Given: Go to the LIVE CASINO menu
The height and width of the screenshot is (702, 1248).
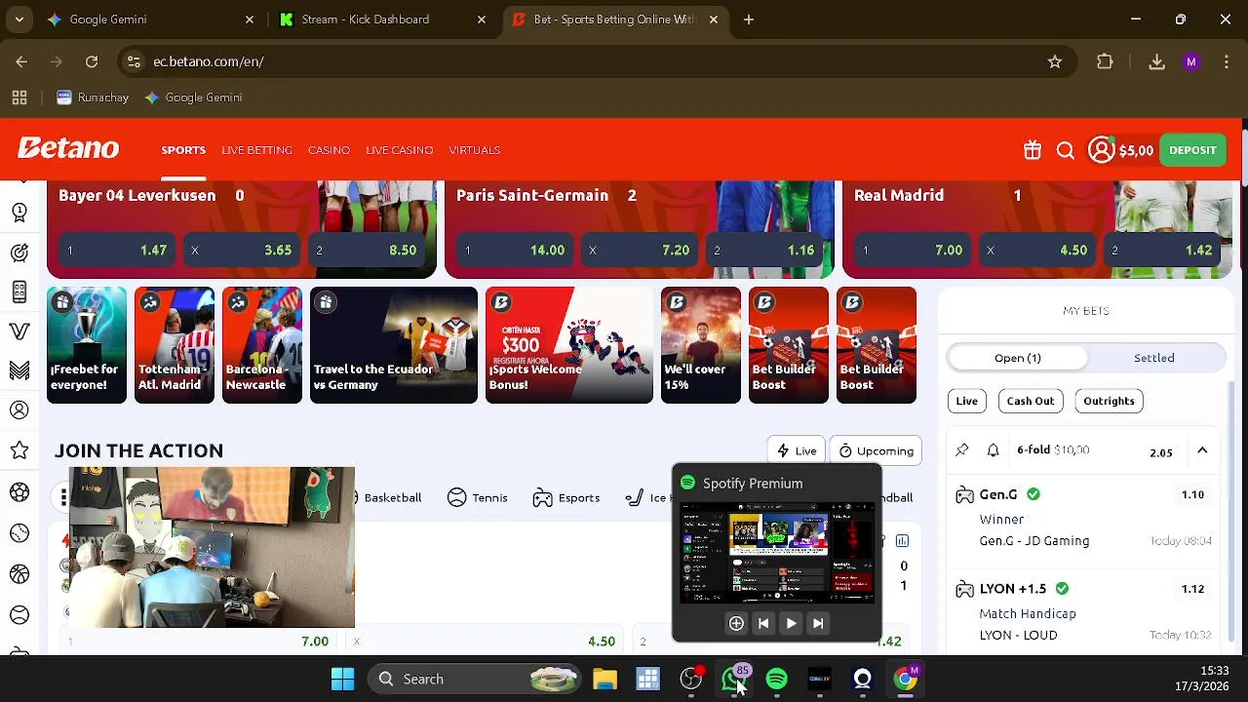Looking at the screenshot, I should [x=399, y=150].
